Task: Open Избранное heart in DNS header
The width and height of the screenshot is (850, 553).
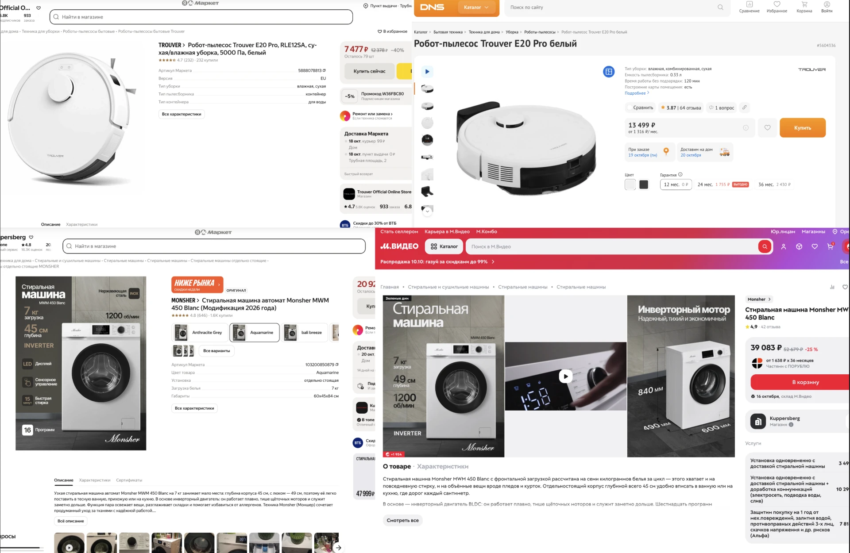Action: tap(777, 7)
